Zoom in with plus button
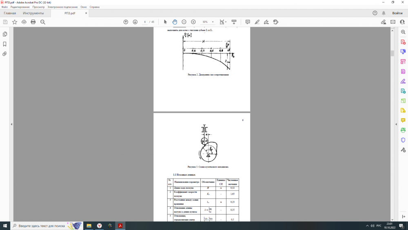408x230 pixels. 193,22
